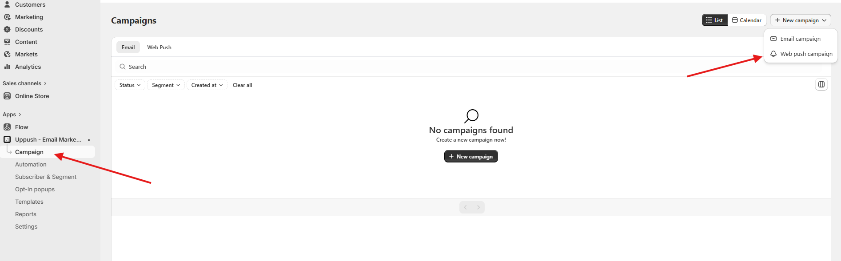This screenshot has height=261, width=841.
Task: Open the Segment filter dropdown
Action: pyautogui.click(x=166, y=85)
